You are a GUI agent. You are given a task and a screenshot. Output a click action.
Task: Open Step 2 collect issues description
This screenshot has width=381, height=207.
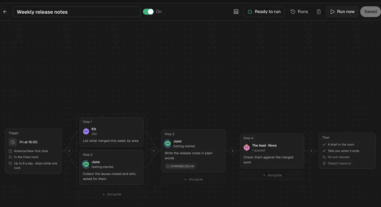pyautogui.click(x=109, y=176)
